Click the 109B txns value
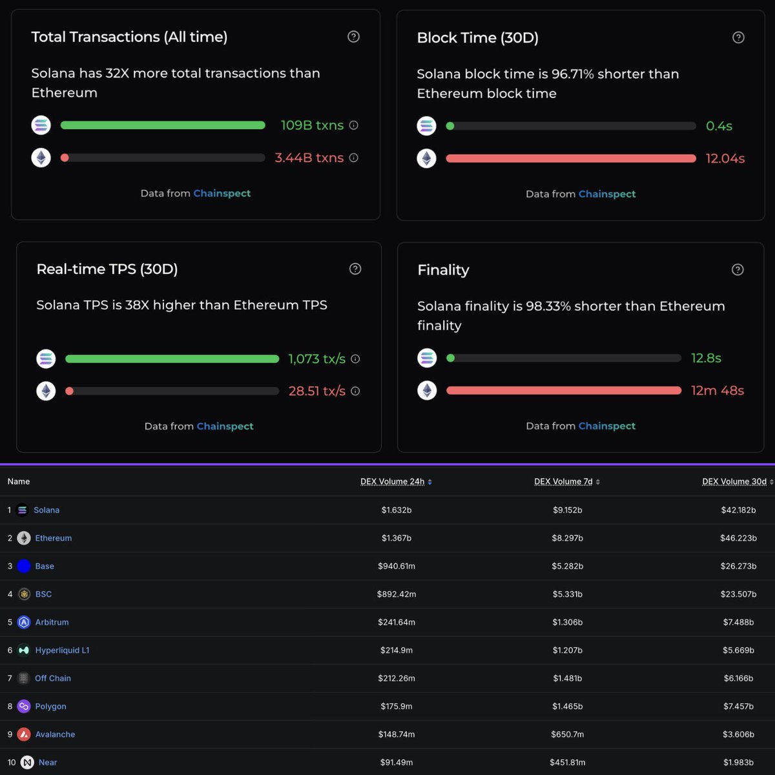 pyautogui.click(x=312, y=125)
